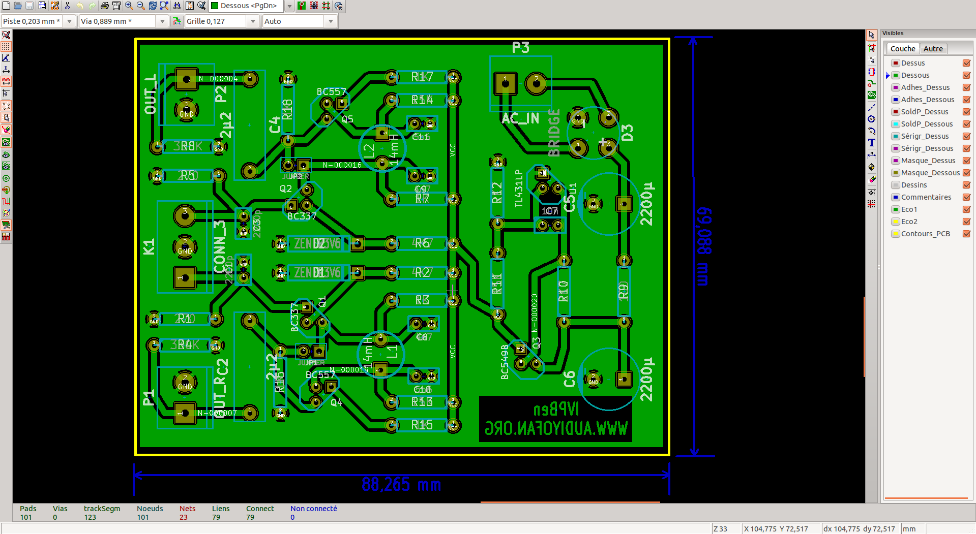This screenshot has width=976, height=534.
Task: Click the Sérigr_Dessous magenta color swatch
Action: [x=896, y=148]
